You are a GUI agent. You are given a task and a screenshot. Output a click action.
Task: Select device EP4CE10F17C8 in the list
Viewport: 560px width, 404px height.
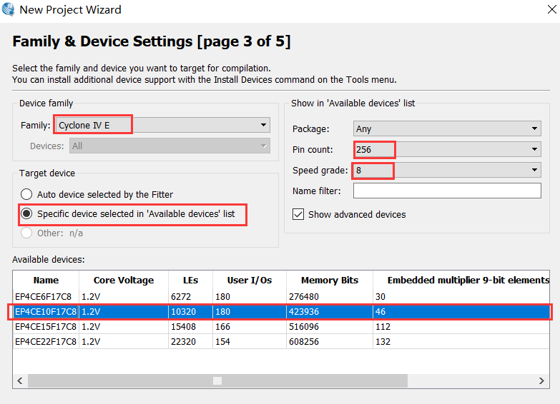point(46,312)
